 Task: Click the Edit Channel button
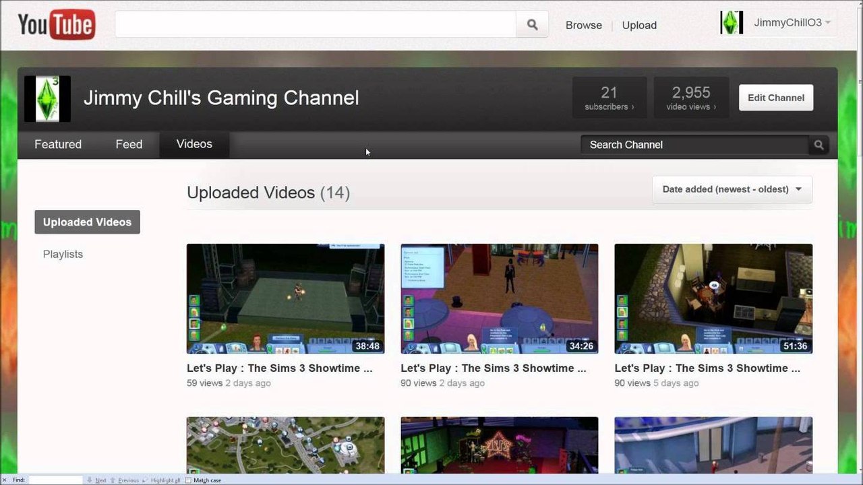[x=776, y=98]
